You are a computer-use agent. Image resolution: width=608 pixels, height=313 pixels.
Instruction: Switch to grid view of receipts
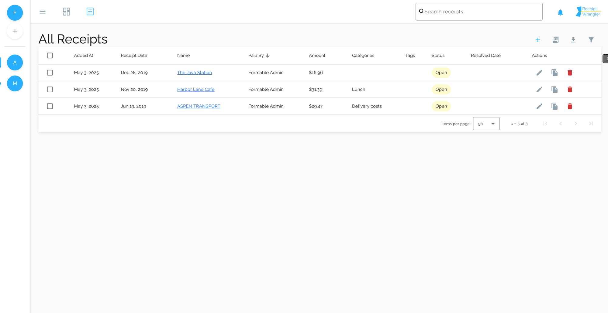click(66, 12)
